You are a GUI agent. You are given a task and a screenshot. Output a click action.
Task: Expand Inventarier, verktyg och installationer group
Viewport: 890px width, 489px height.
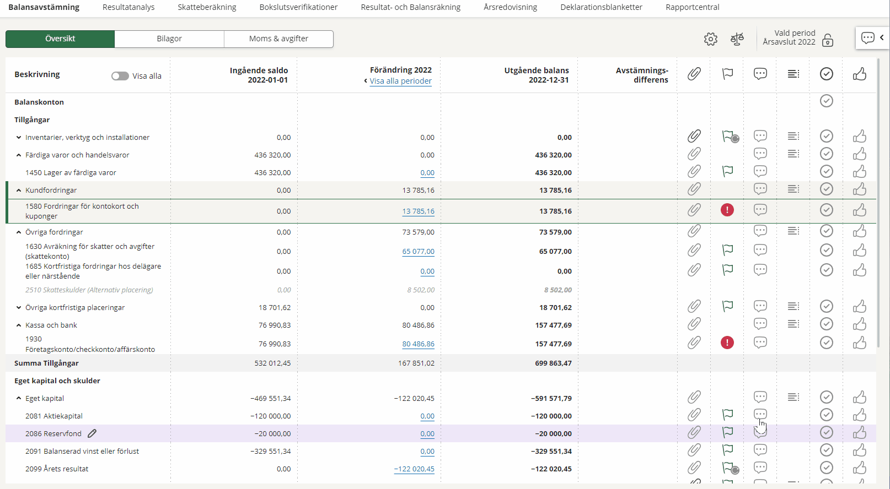[x=19, y=138]
